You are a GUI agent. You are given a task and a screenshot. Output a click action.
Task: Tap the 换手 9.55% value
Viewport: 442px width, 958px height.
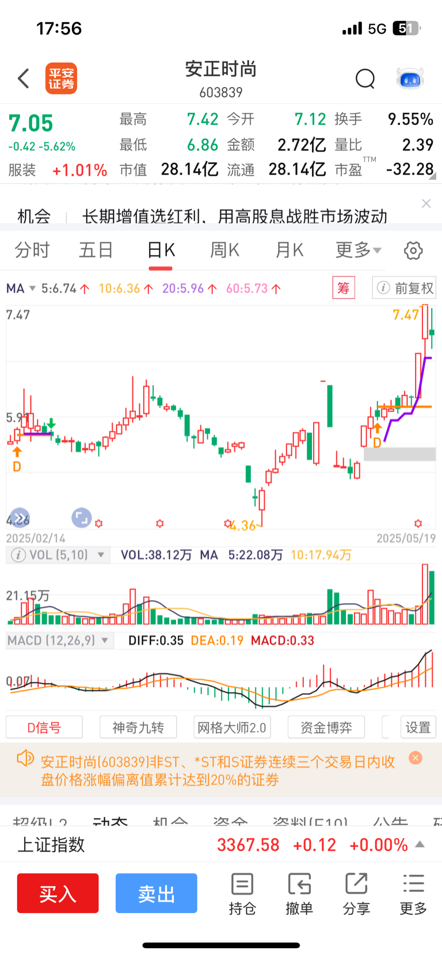(410, 119)
